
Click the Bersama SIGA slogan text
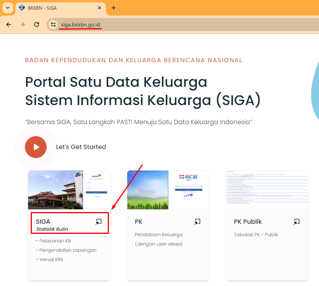point(138,122)
